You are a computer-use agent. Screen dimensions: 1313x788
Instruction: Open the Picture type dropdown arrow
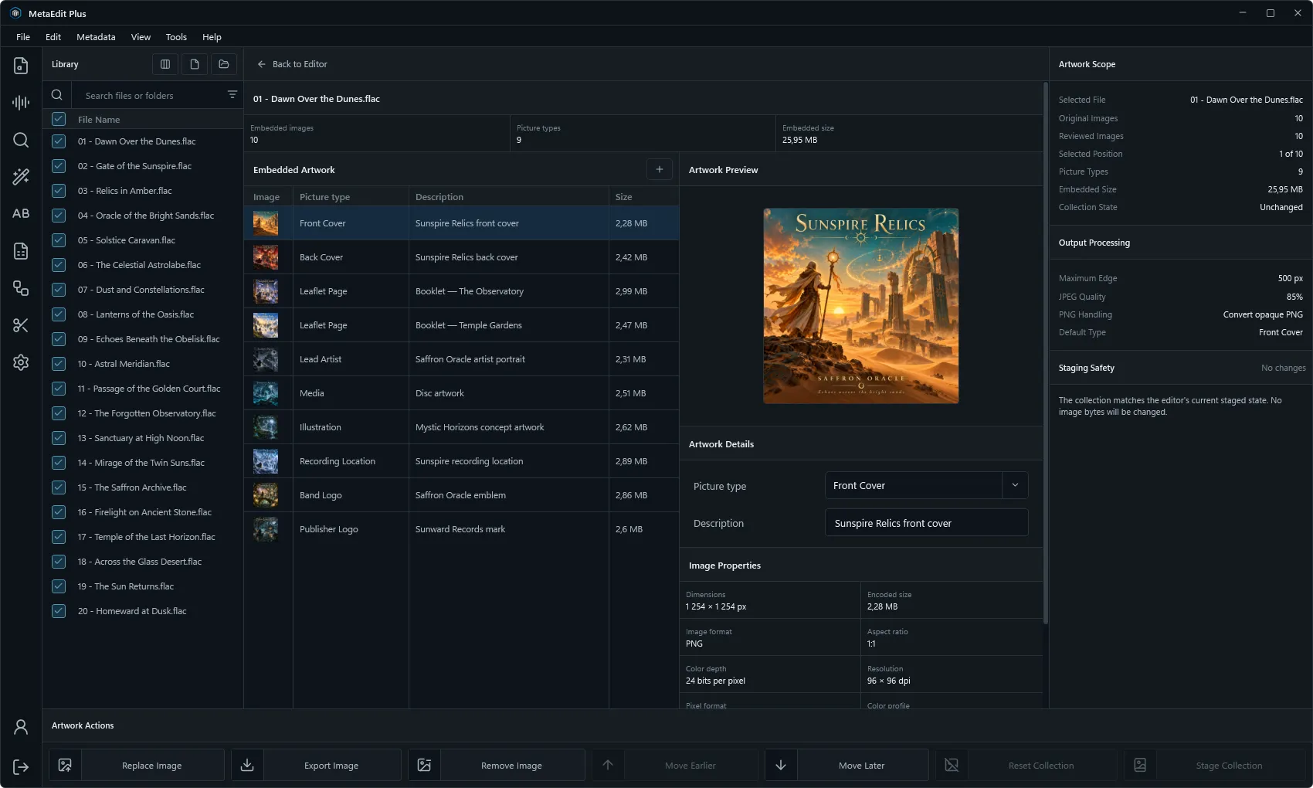pos(1015,485)
